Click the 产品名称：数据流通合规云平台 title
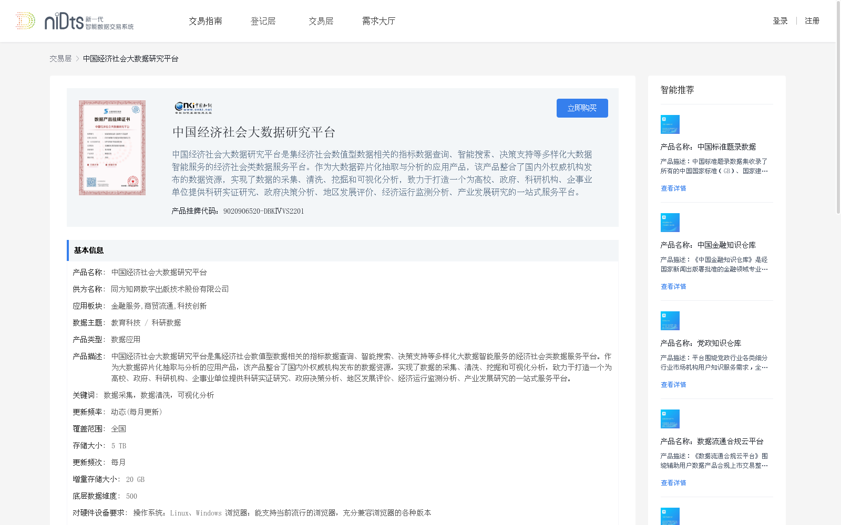The width and height of the screenshot is (841, 525). tap(712, 442)
